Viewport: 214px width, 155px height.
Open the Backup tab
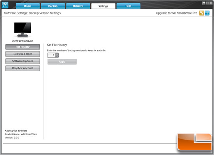pyautogui.click(x=53, y=6)
